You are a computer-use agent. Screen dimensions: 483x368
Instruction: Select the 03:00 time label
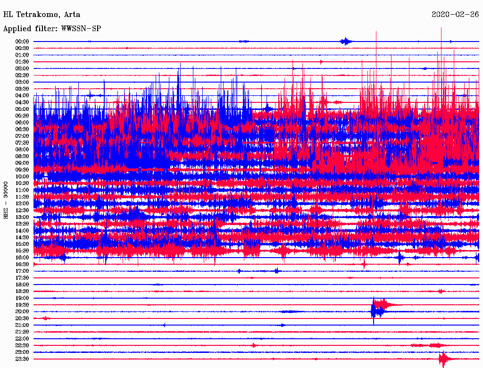coord(22,82)
